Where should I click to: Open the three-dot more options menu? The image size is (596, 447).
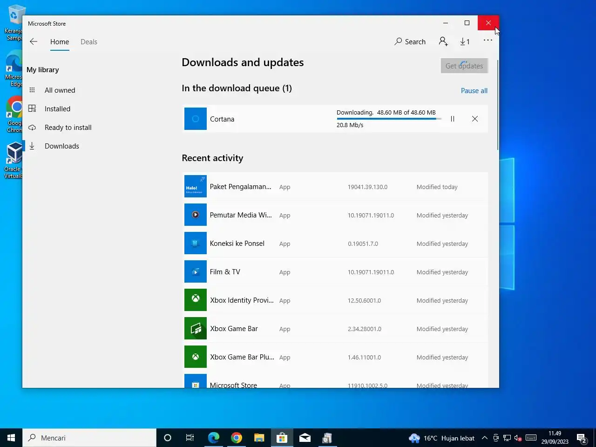(x=488, y=41)
